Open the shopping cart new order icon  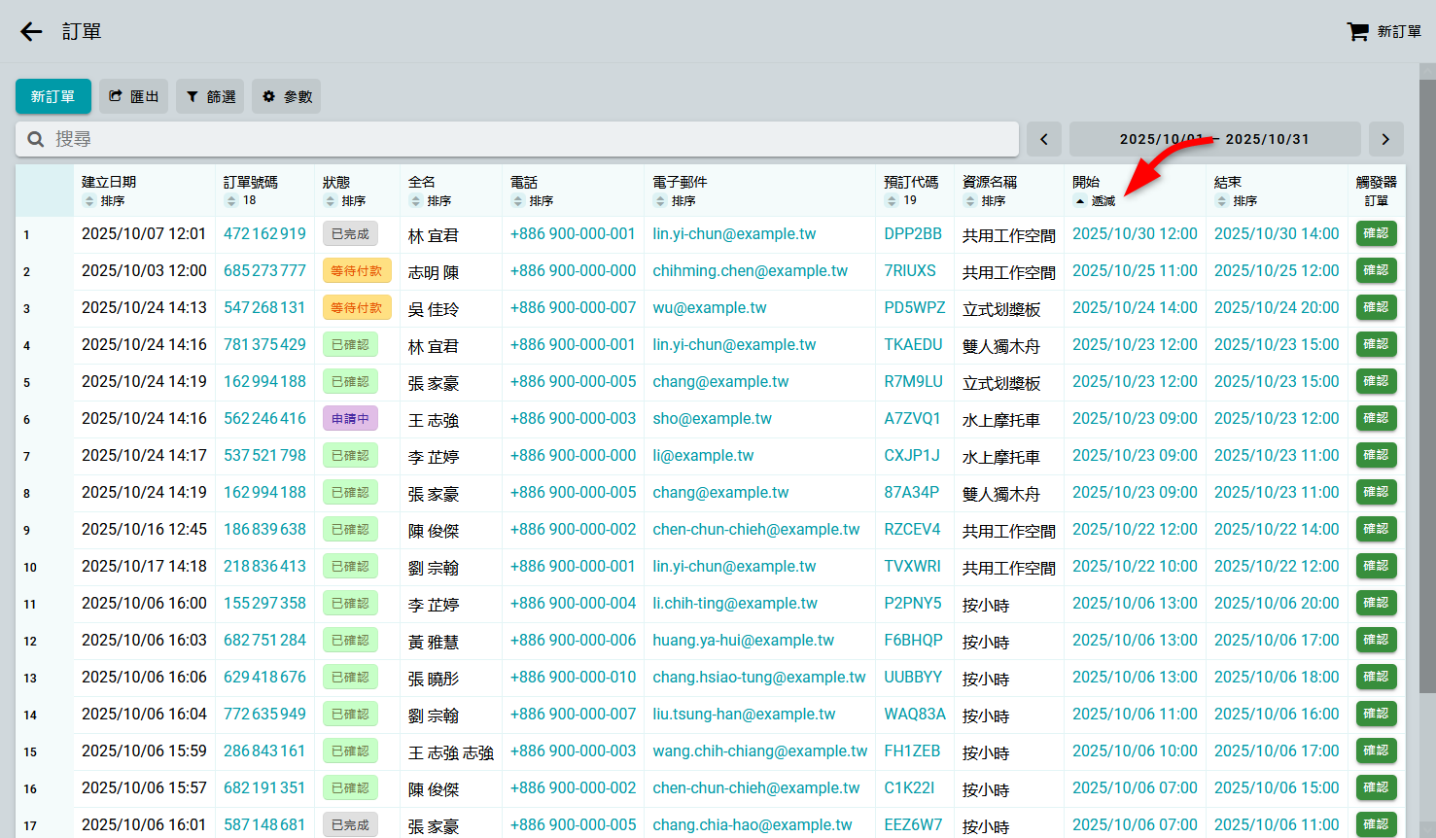1357,32
